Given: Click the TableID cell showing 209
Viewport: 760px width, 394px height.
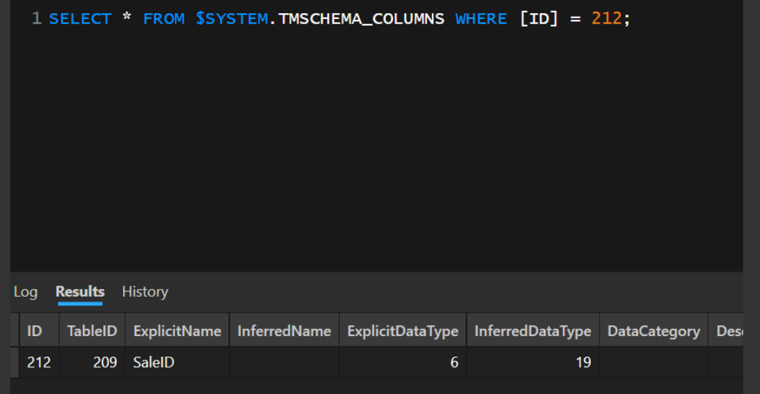Looking at the screenshot, I should pos(92,362).
